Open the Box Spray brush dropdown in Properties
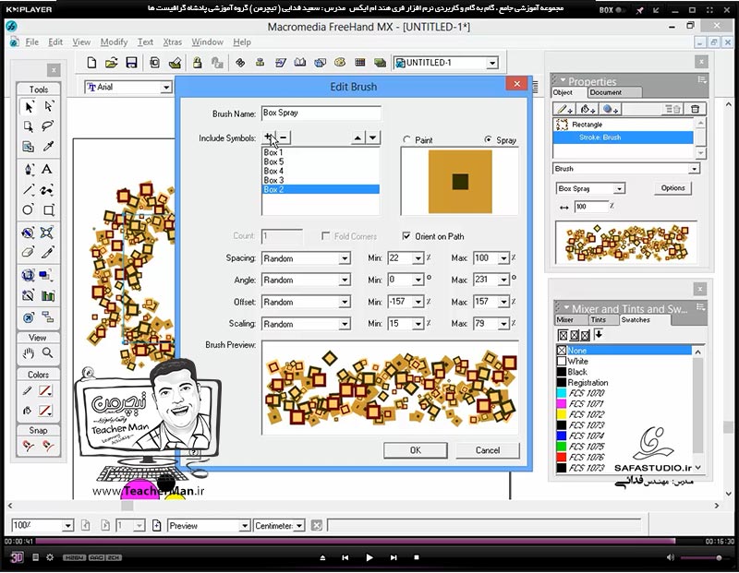The height and width of the screenshot is (573, 739). point(620,188)
